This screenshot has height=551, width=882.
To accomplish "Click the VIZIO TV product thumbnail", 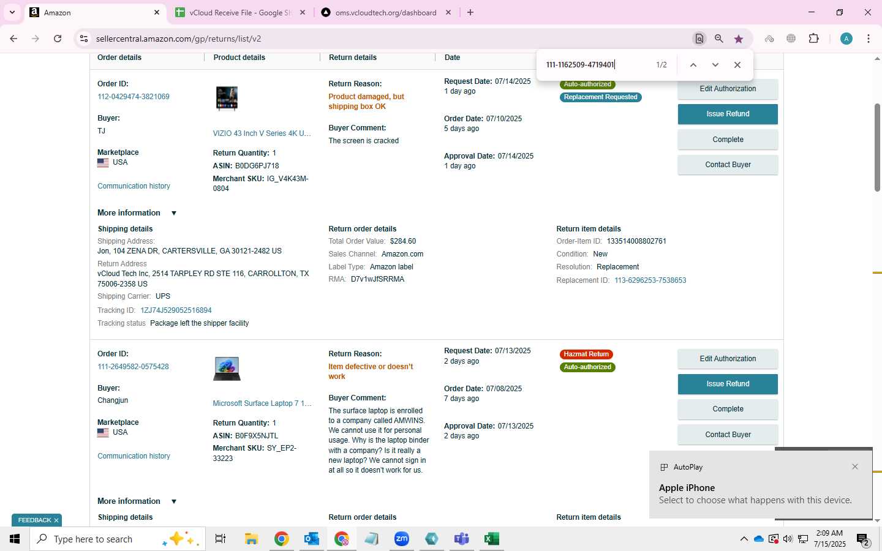I will 227,99.
